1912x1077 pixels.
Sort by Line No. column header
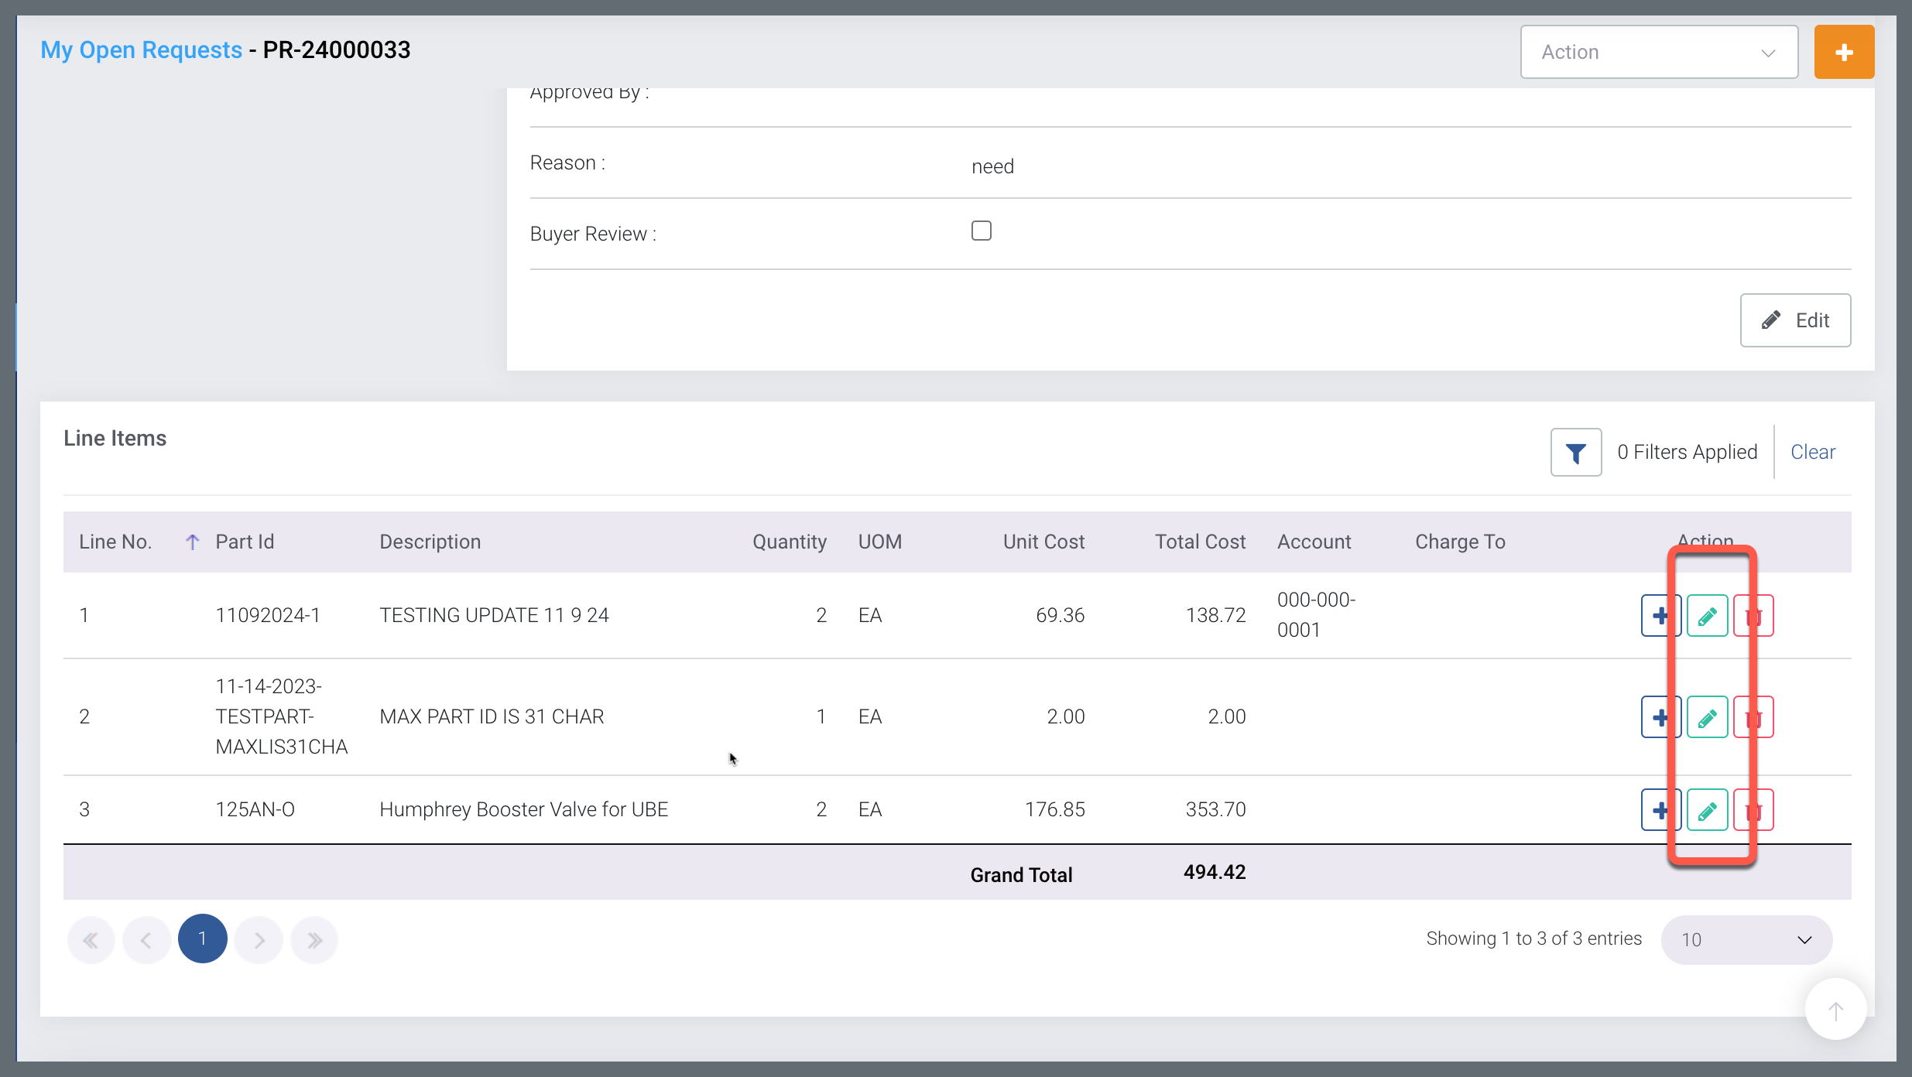coord(115,542)
